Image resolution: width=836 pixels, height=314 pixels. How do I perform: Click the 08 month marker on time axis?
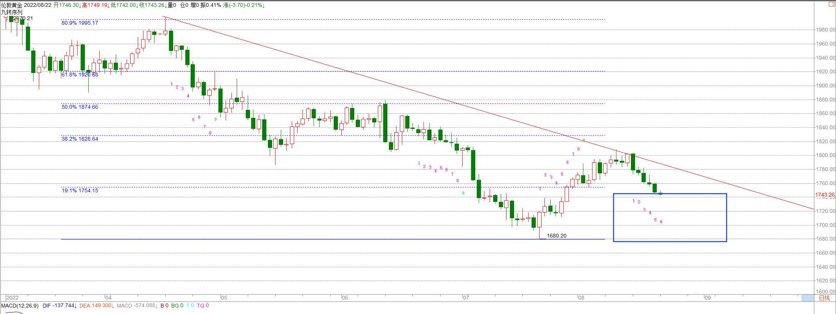(x=581, y=298)
